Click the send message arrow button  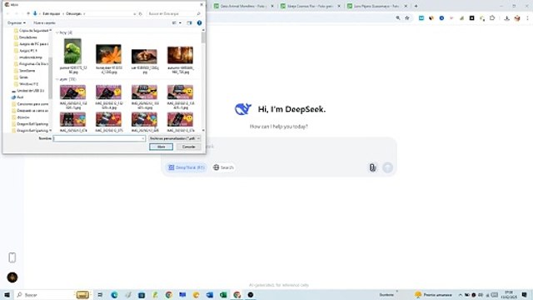click(387, 167)
